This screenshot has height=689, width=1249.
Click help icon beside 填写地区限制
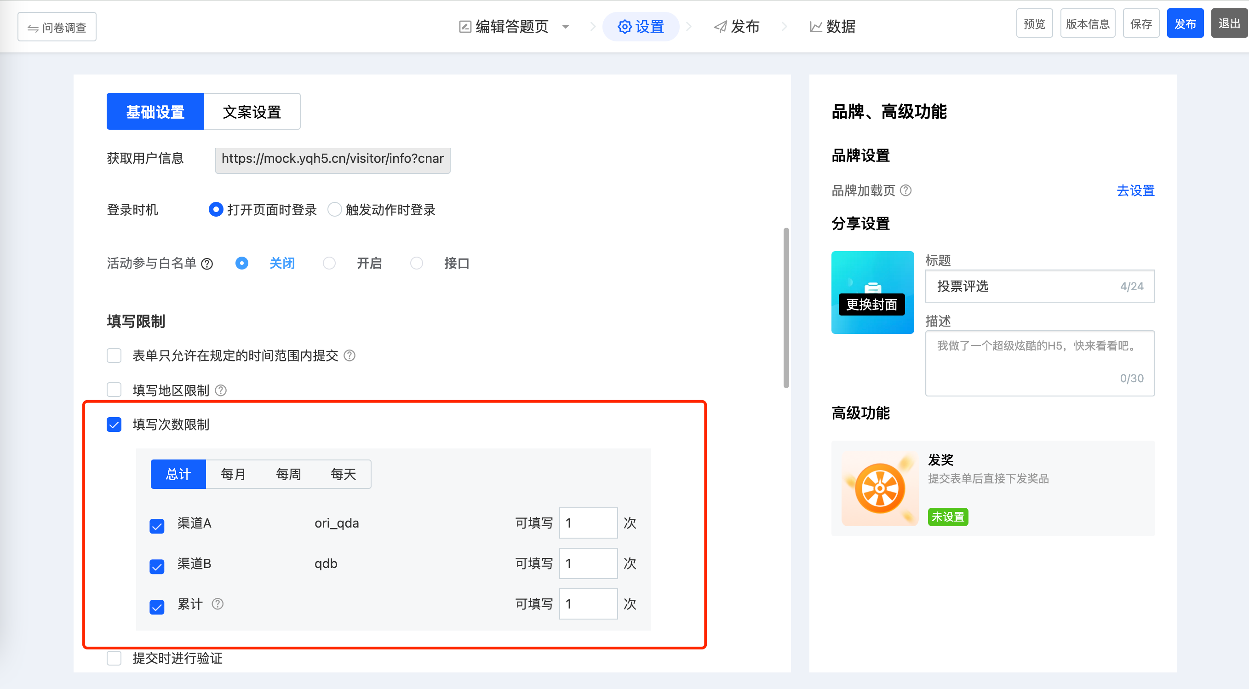(221, 390)
